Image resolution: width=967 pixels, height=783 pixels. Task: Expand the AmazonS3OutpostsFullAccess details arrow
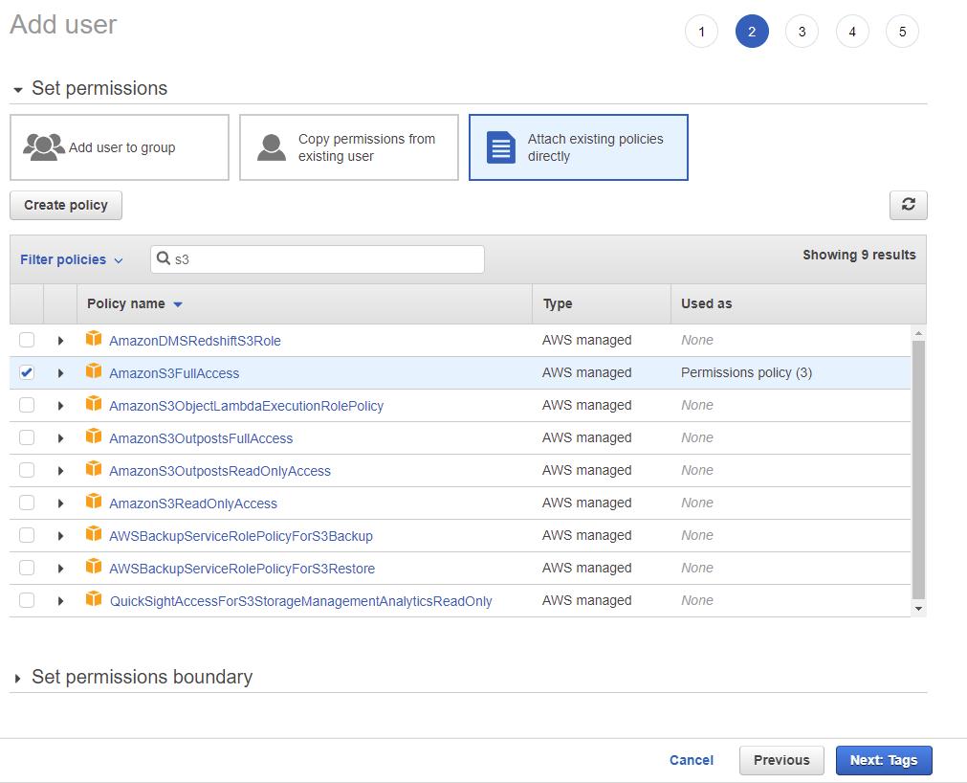point(60,438)
